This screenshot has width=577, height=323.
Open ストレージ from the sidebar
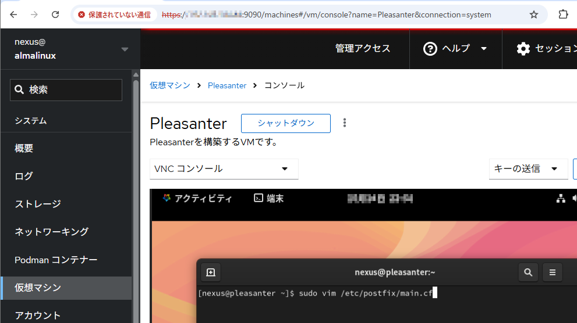coord(38,204)
